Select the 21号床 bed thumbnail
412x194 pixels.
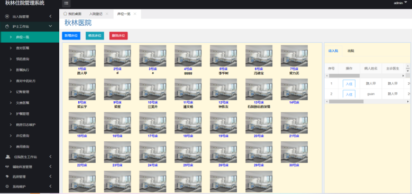coord(294,123)
